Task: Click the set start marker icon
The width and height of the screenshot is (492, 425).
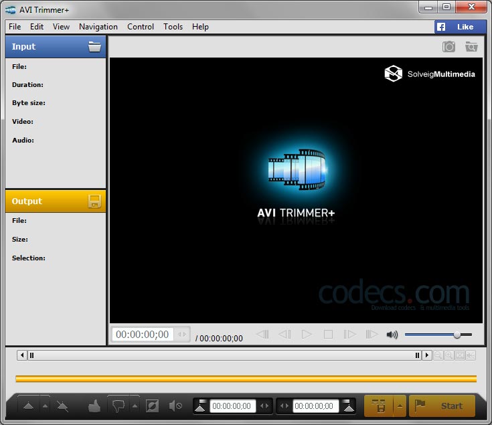Action: point(200,406)
